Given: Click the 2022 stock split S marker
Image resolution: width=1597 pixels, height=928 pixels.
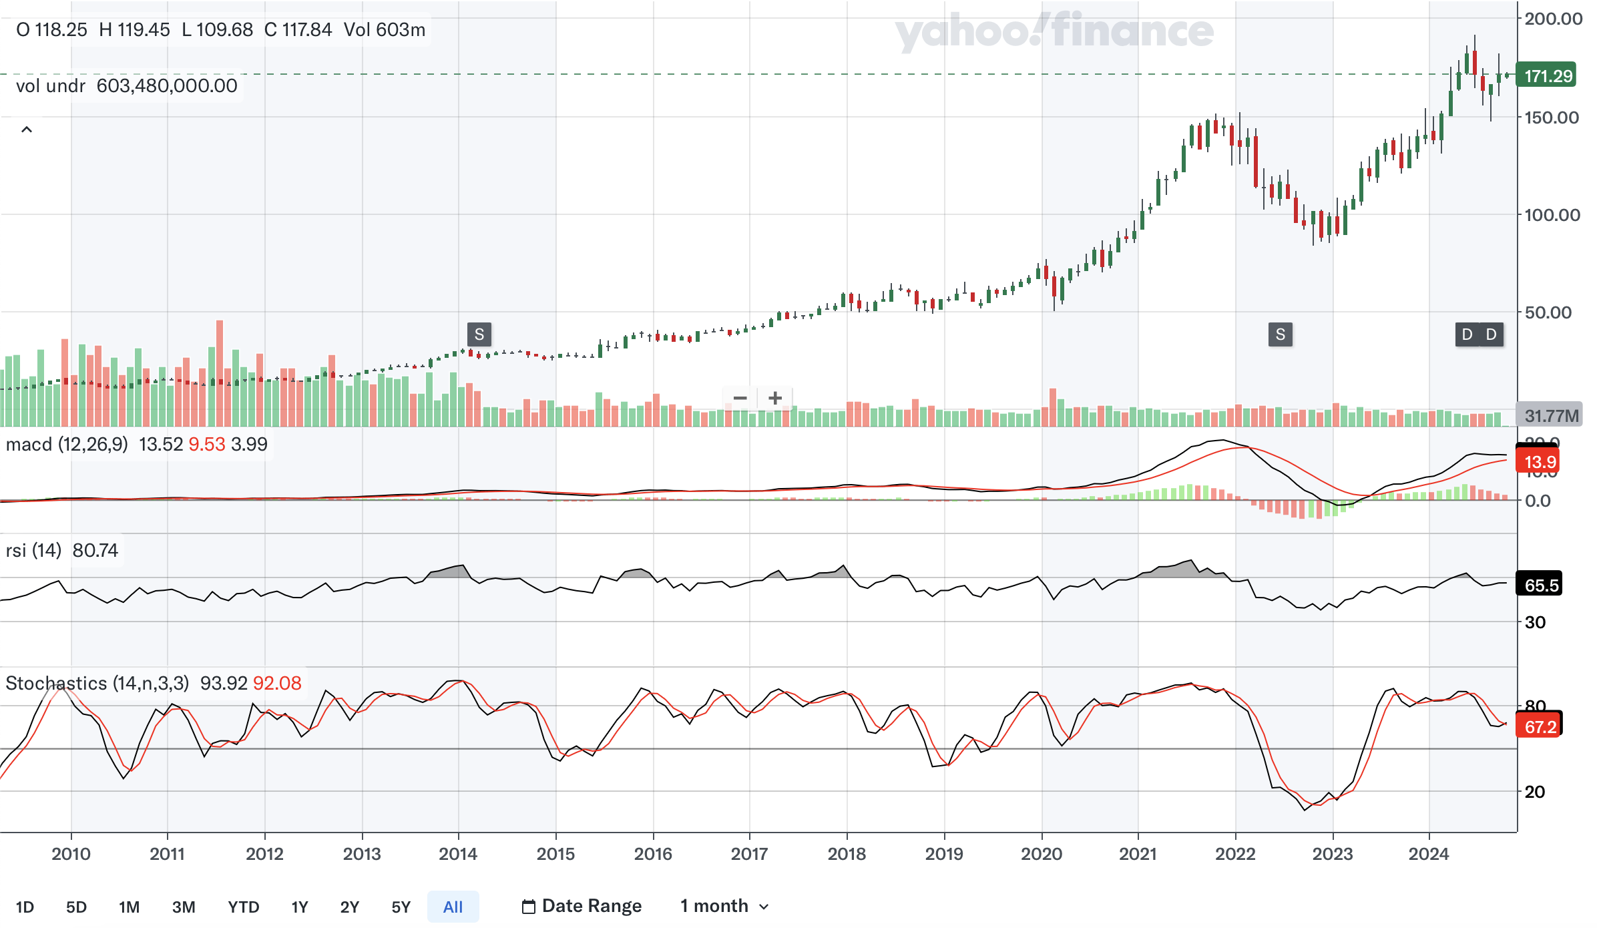Looking at the screenshot, I should point(1280,334).
